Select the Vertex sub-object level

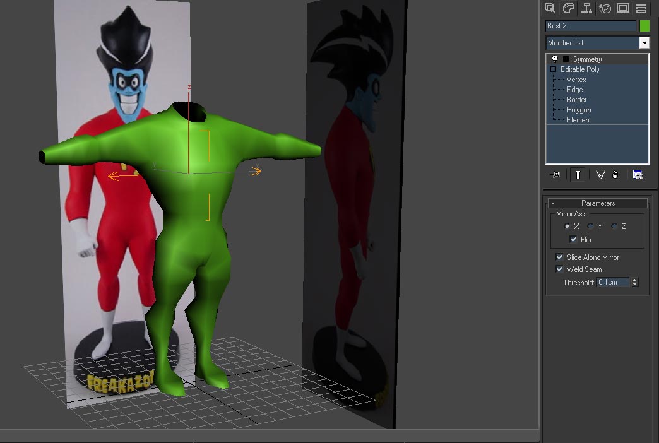click(576, 80)
